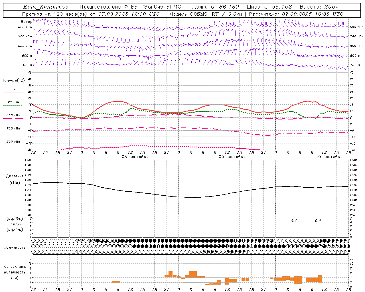This screenshot has height=292, width=365.
Task: Click the Td 2м legend entry
Action: point(13,102)
